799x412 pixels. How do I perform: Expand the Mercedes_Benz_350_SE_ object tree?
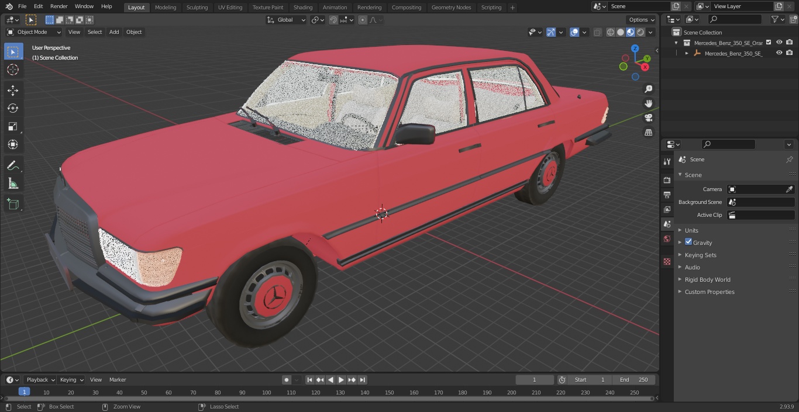click(x=687, y=53)
